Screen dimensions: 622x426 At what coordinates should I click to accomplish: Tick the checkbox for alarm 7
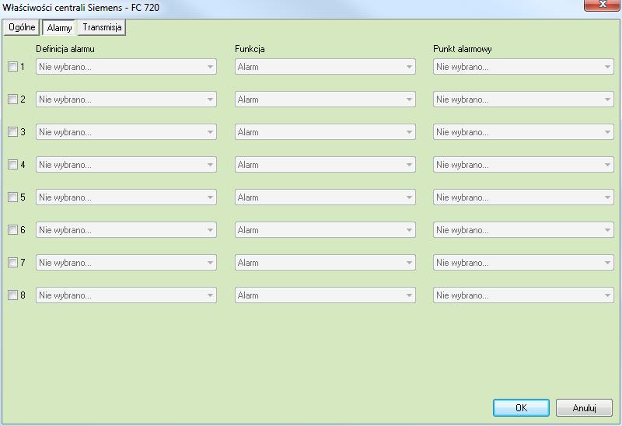click(x=12, y=262)
